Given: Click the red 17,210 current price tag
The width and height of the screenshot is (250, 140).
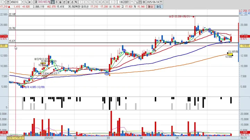Looking at the screenshot, I should click(x=245, y=36).
